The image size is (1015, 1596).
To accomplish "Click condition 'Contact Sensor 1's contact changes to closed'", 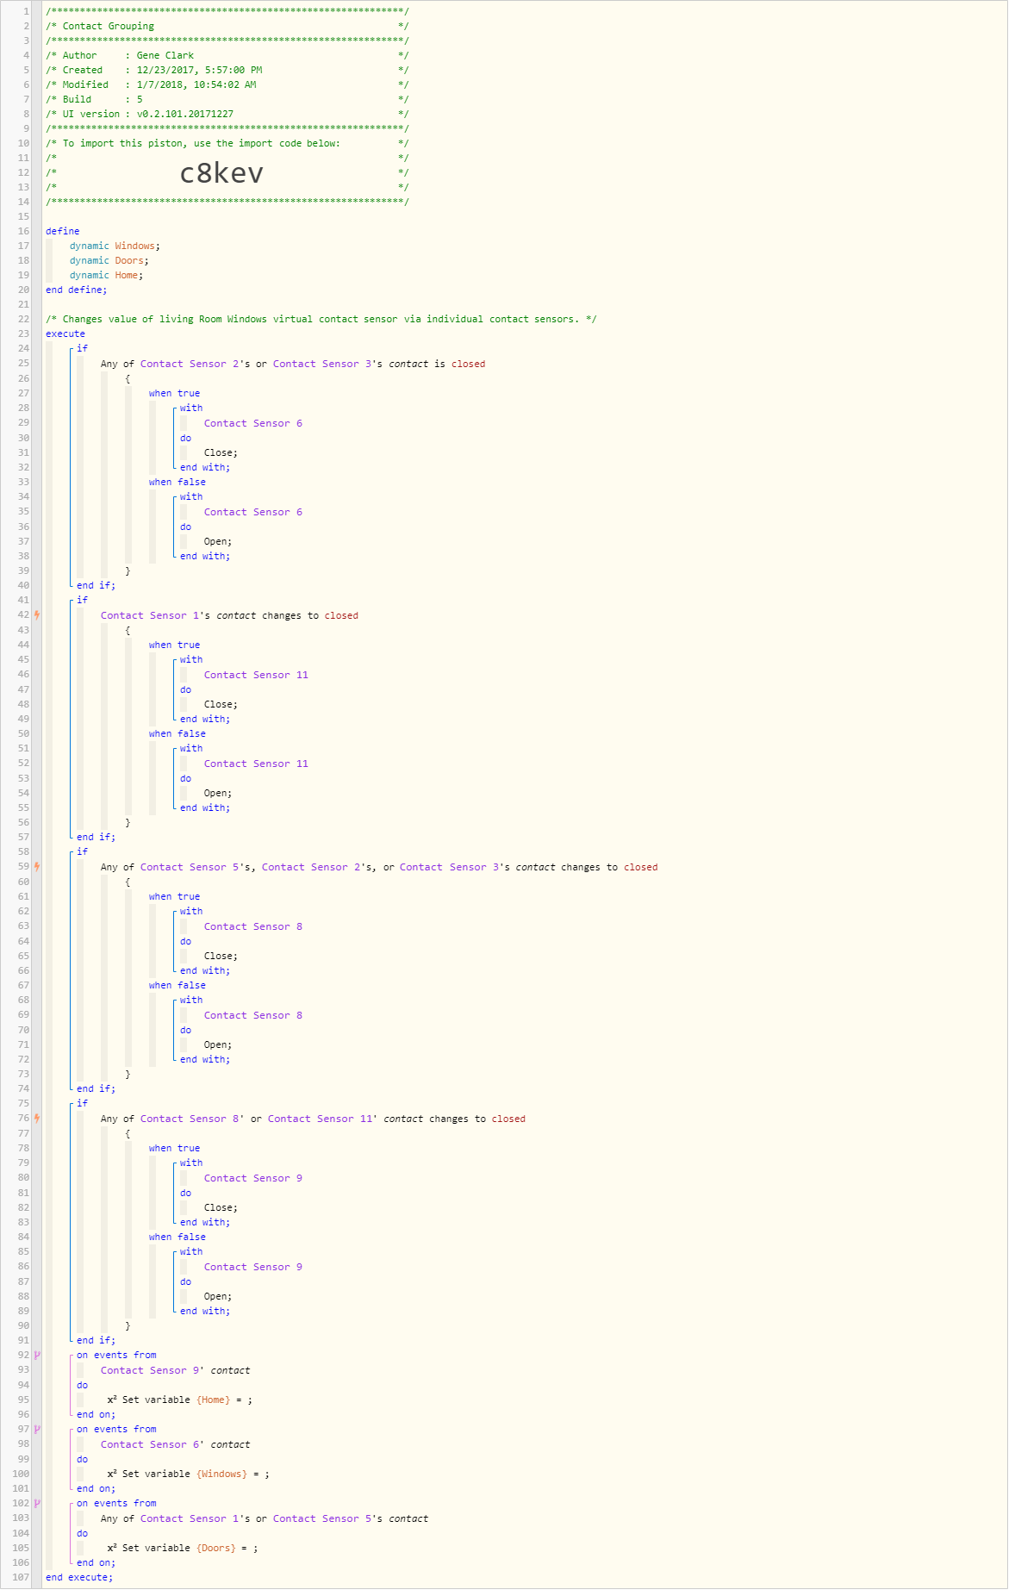I will 229,615.
